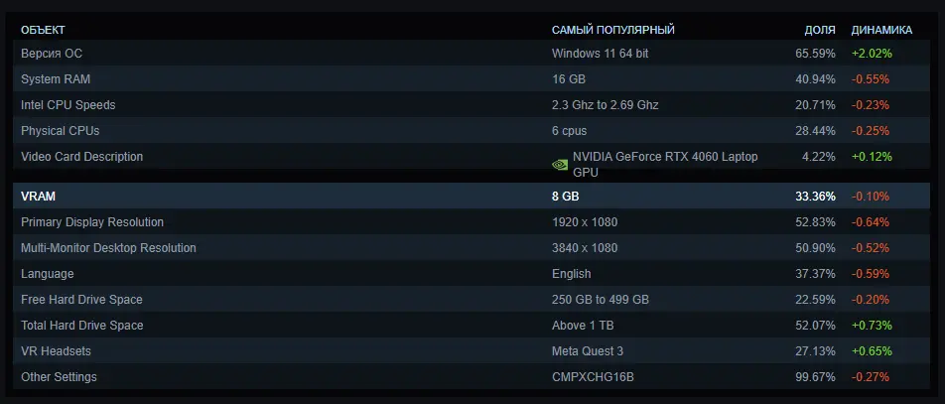
Task: Click the ДОЛЯ column header
Action: (x=819, y=30)
